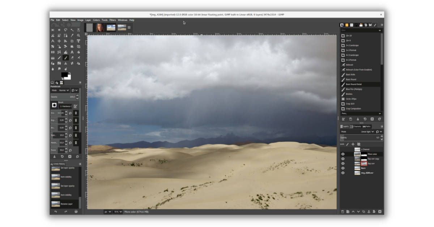Viewport: 434px width, 227px height.
Task: Create a new layer in the Layers panel
Action: tap(342, 212)
